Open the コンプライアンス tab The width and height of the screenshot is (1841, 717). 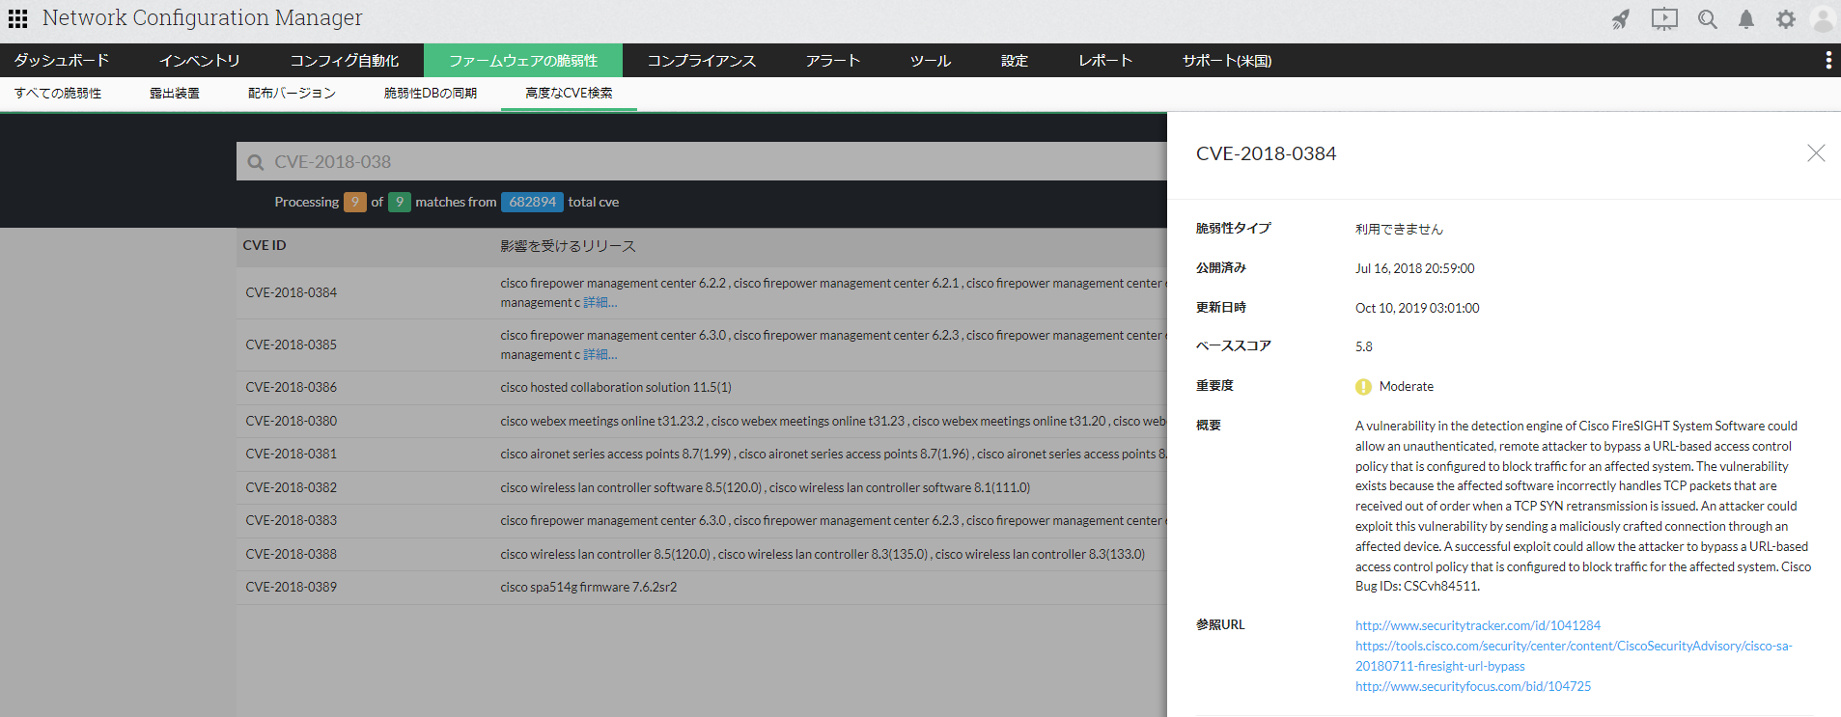[702, 61]
